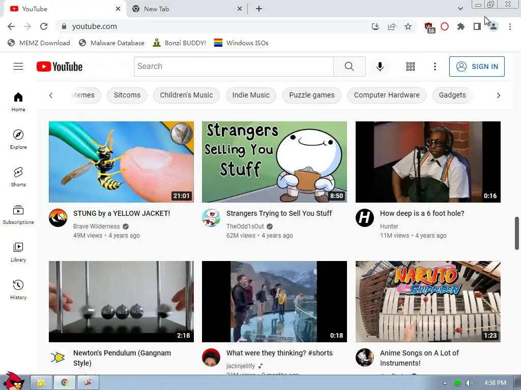Open Strangers Trying to Sell You Stuff title
The image size is (521, 390).
[x=279, y=213]
